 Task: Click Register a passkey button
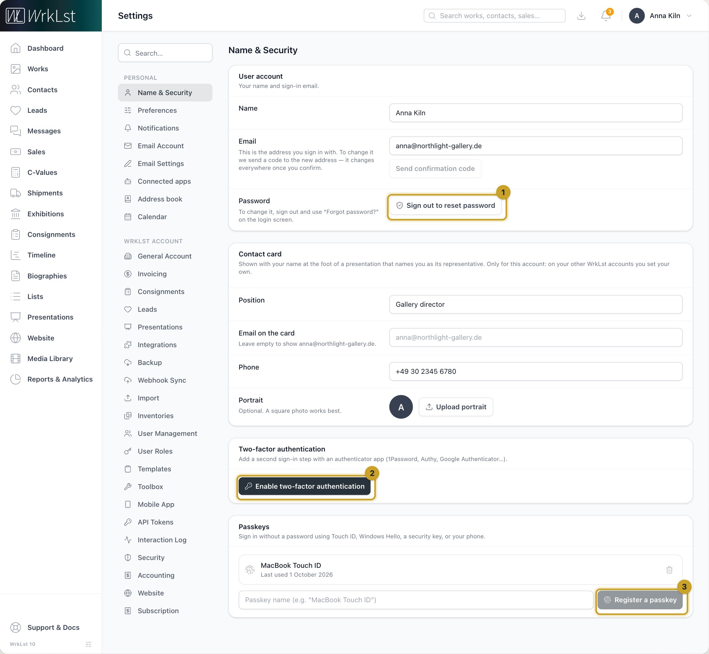coord(640,600)
